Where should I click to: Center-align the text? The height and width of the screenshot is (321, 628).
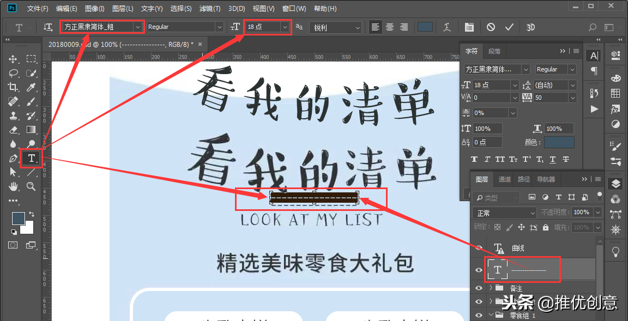(x=390, y=27)
